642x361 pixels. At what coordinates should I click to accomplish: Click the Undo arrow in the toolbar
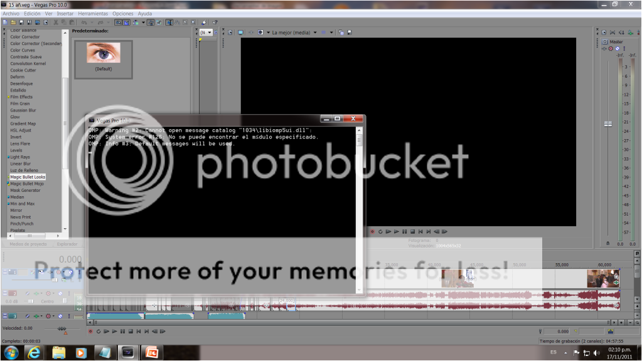[x=84, y=23]
